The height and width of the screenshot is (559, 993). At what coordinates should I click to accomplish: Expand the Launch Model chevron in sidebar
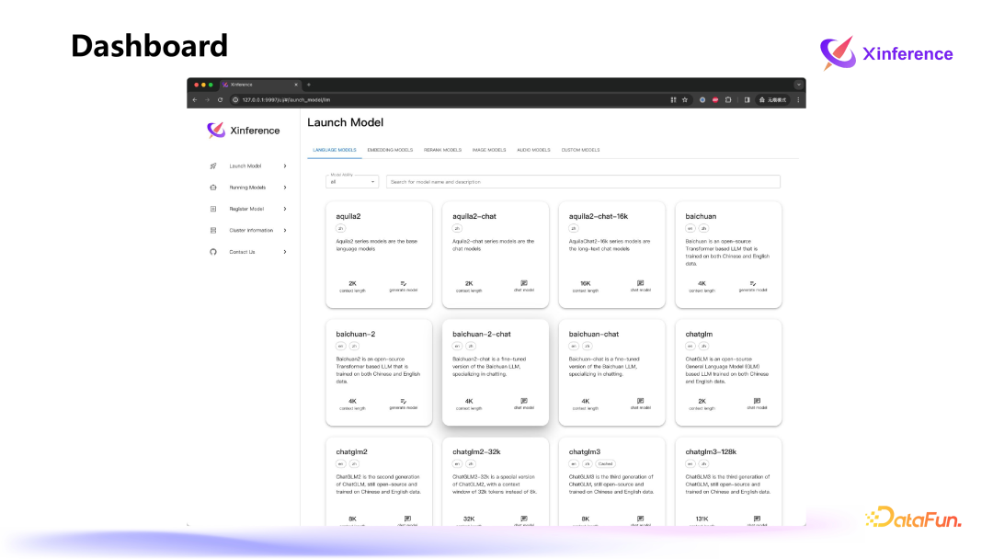[x=285, y=165]
